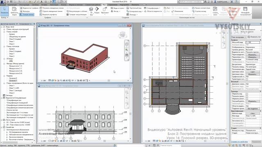Select Scope Box (Область видимости) tool
This screenshot has width=262, height=147.
point(153,11)
